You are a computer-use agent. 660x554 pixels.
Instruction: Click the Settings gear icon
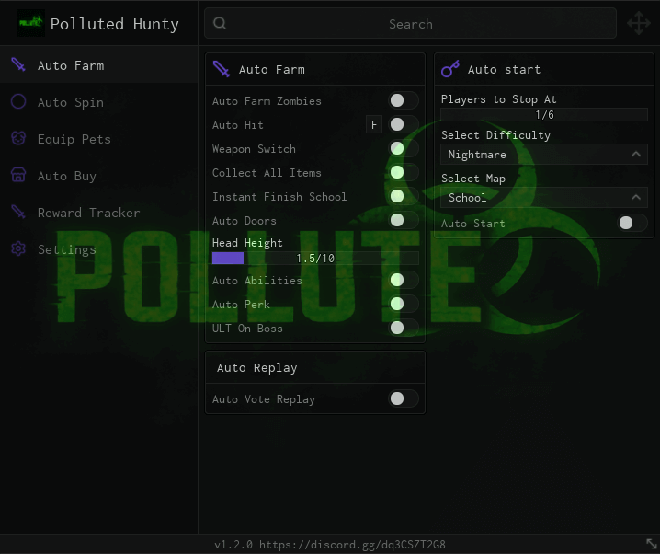(18, 248)
